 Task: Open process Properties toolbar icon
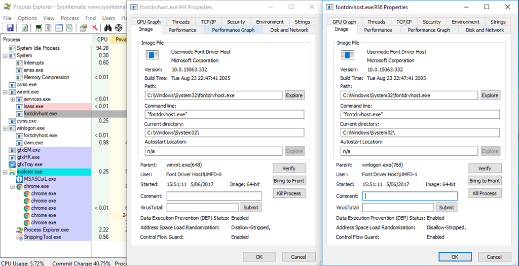(x=84, y=28)
